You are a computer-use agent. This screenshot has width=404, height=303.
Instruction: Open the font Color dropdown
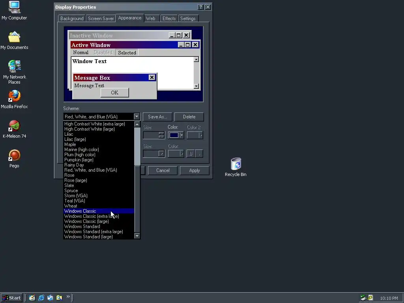pos(176,154)
